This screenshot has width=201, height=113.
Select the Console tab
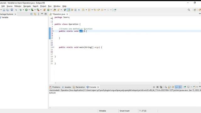pyautogui.click(x=91, y=87)
